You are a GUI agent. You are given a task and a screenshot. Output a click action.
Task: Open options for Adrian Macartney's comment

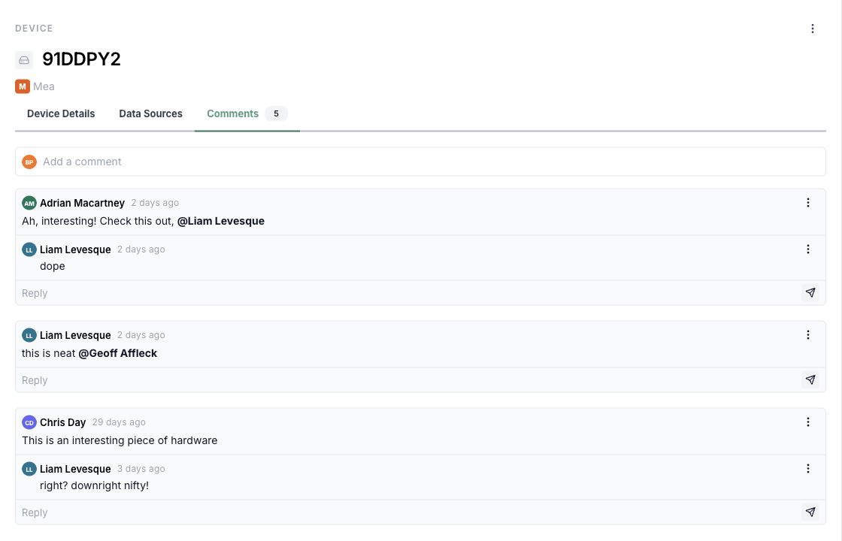coord(807,202)
